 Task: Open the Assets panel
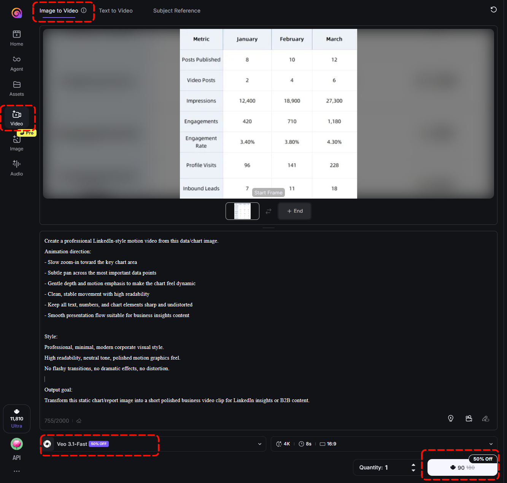point(16,88)
